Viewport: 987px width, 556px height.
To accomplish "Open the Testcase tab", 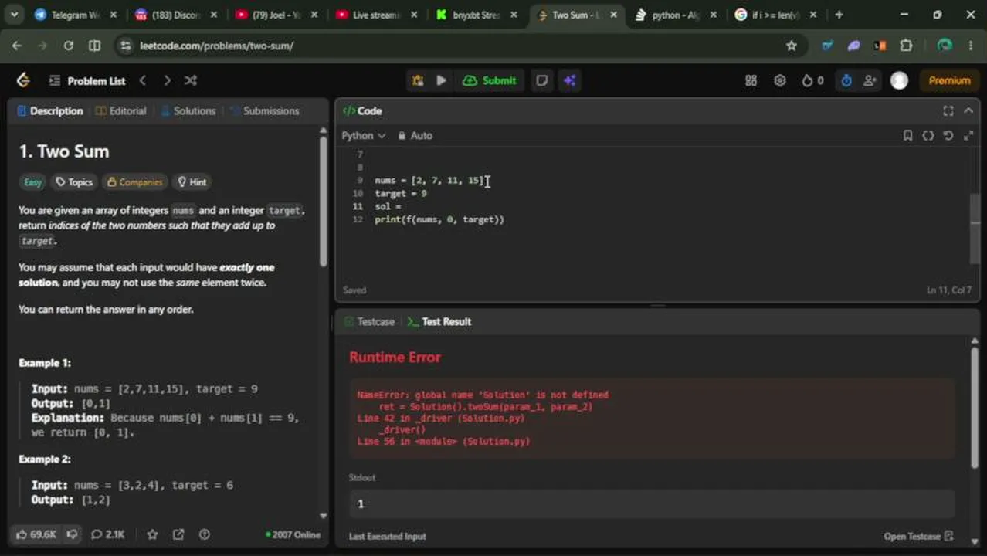I will tap(369, 321).
